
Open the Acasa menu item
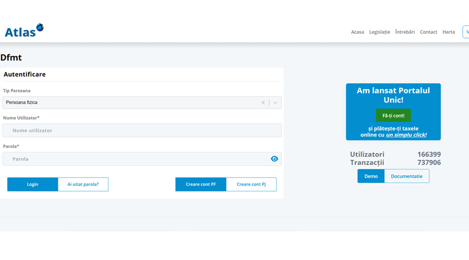[357, 32]
